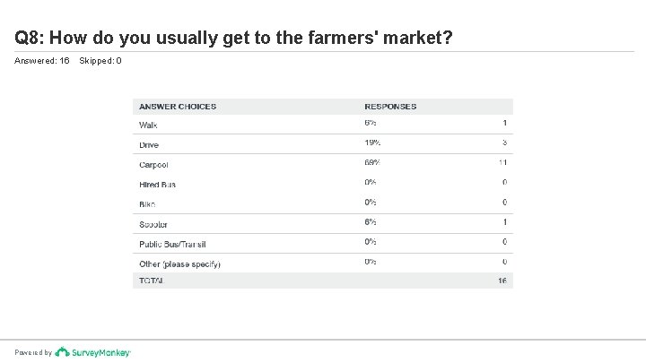646x363 pixels.
Task: Click the Bike answer choice
Action: (x=147, y=203)
